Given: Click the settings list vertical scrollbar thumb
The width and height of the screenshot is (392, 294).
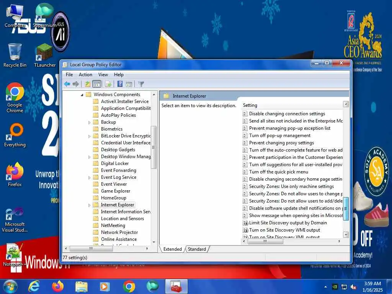Looking at the screenshot, I should click(x=346, y=209).
